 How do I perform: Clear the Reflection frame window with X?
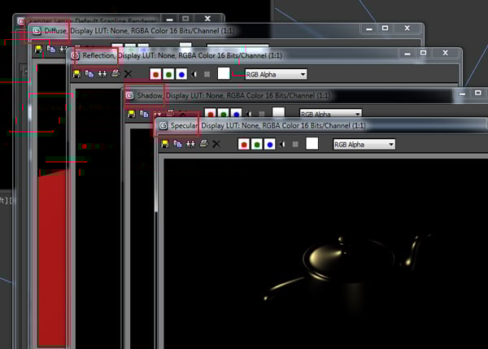[x=128, y=74]
